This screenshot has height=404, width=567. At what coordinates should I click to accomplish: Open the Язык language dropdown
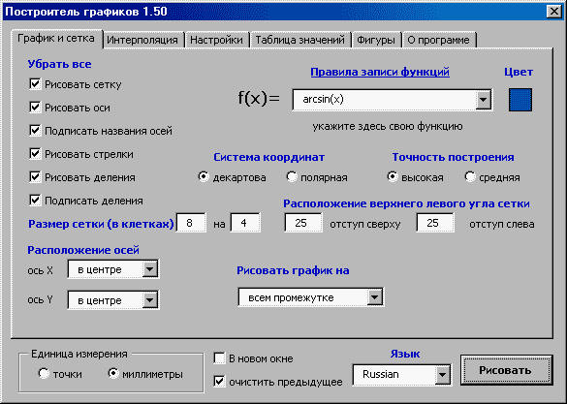442,375
